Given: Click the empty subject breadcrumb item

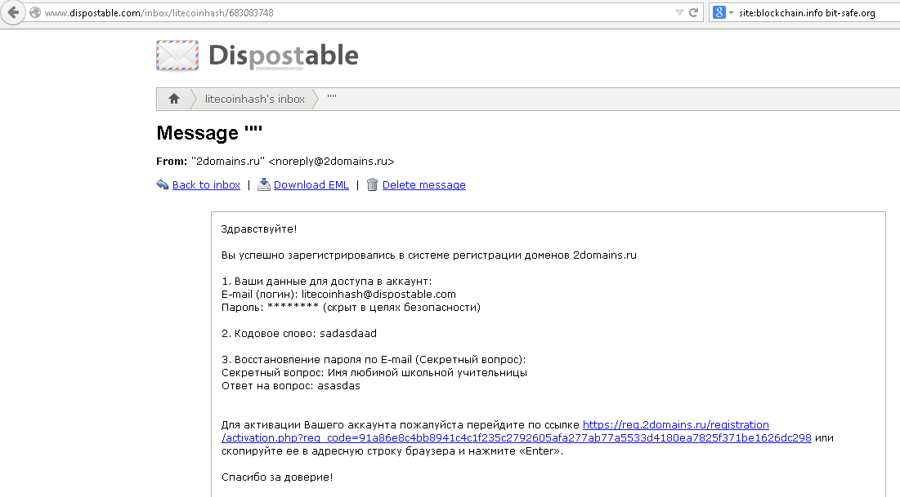Looking at the screenshot, I should [x=332, y=98].
